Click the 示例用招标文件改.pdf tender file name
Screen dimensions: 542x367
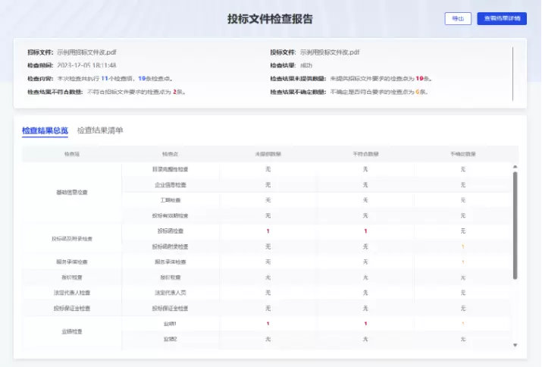click(86, 52)
